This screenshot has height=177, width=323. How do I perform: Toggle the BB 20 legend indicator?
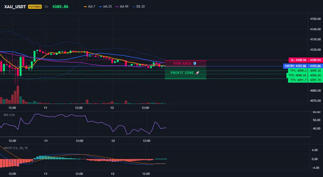click(138, 7)
